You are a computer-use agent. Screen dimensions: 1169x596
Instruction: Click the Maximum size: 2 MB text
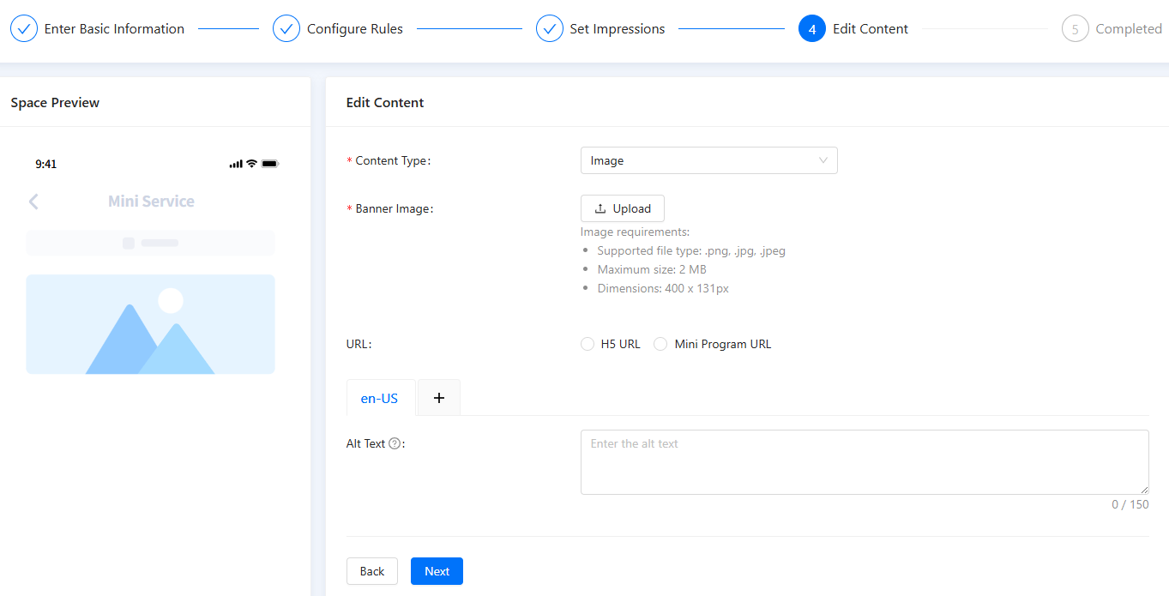(x=652, y=269)
